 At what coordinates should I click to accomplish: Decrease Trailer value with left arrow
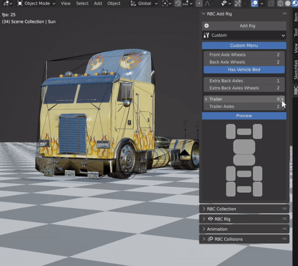[206, 99]
